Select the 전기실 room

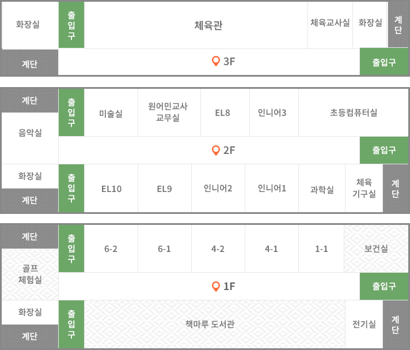364,324
